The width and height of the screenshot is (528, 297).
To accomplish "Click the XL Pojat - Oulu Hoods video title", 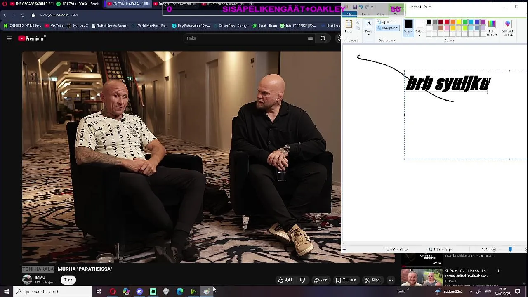I will 467,273.
